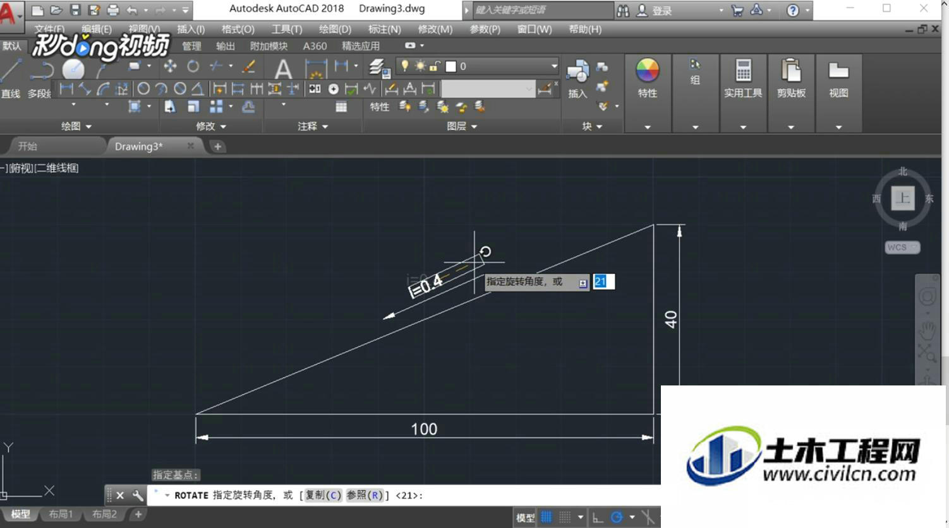Click the Copy 复制(C) option in command line
949x528 pixels.
323,495
